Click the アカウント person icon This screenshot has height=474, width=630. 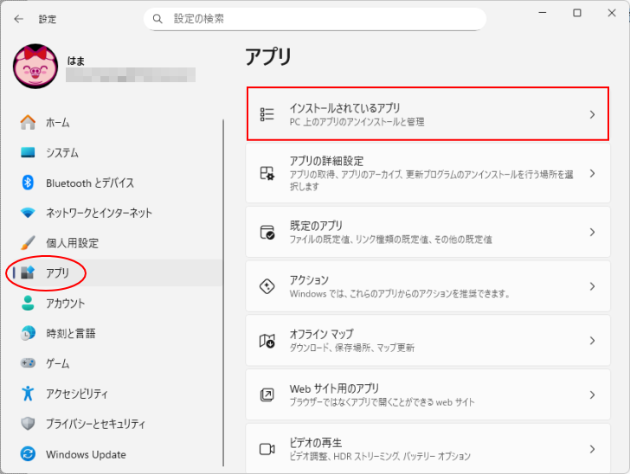pos(28,303)
